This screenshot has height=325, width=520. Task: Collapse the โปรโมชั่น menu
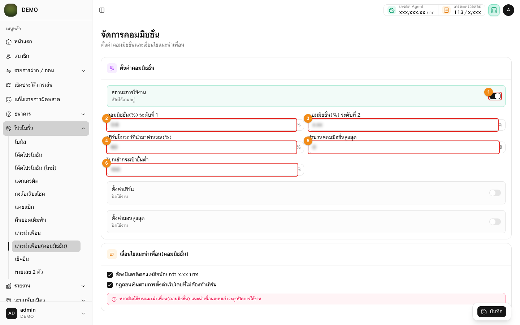[46, 129]
